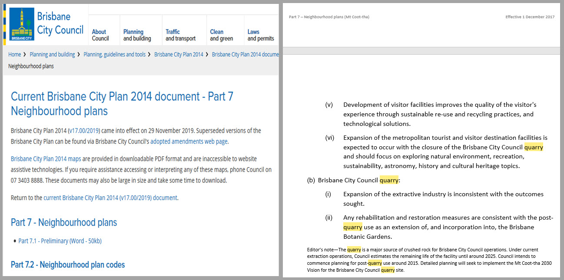Image resolution: width=564 pixels, height=280 pixels.
Task: Click highlighted 'quarry' in post-quarry use, item (ii)
Action: tap(352, 227)
